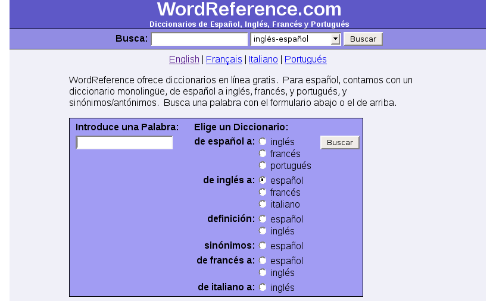Click Buscar button in the dictionary form
Image resolution: width=493 pixels, height=301 pixels.
click(x=340, y=142)
